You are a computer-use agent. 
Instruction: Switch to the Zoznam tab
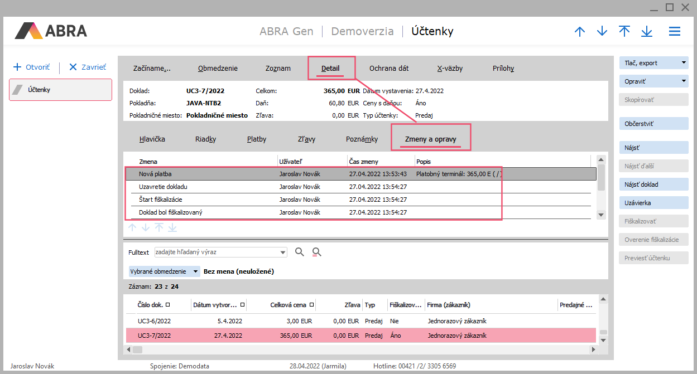(x=278, y=69)
